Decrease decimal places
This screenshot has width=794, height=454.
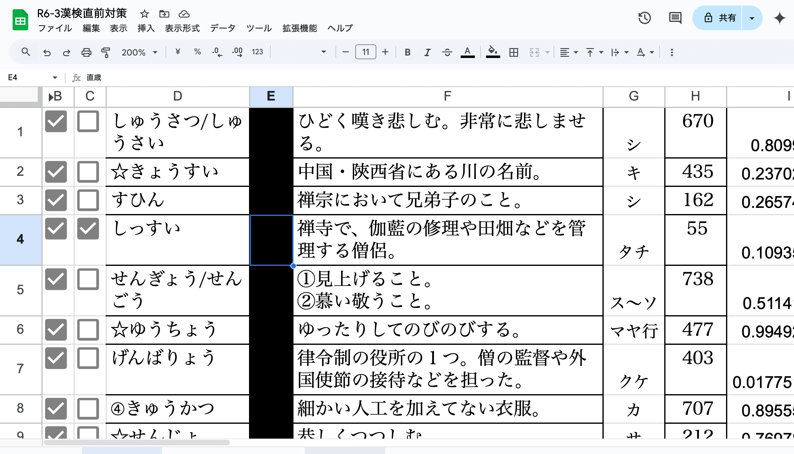[x=217, y=52]
